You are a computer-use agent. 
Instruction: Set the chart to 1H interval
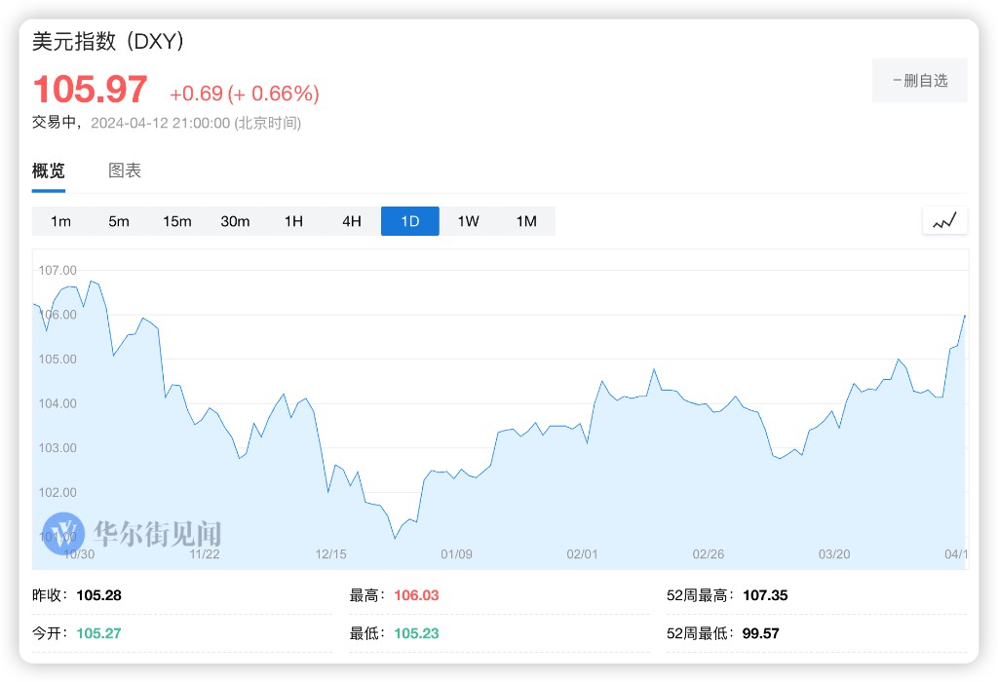point(293,221)
